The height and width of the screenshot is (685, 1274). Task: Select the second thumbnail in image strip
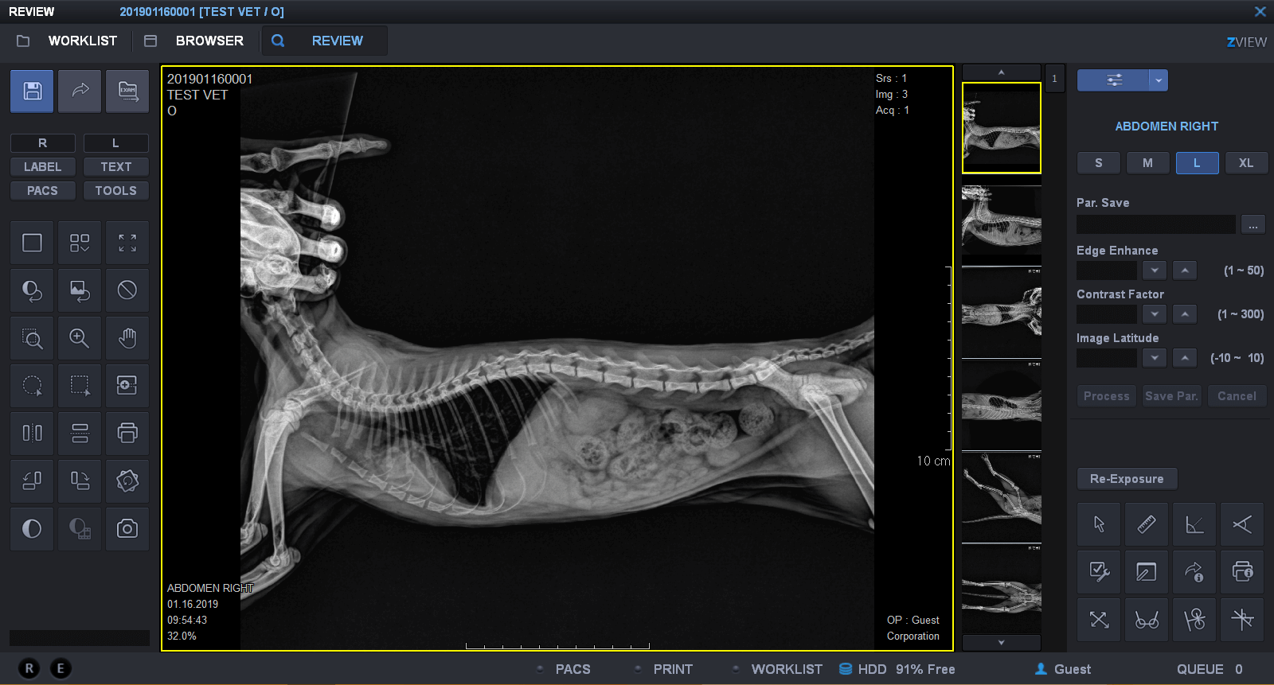coord(1002,220)
